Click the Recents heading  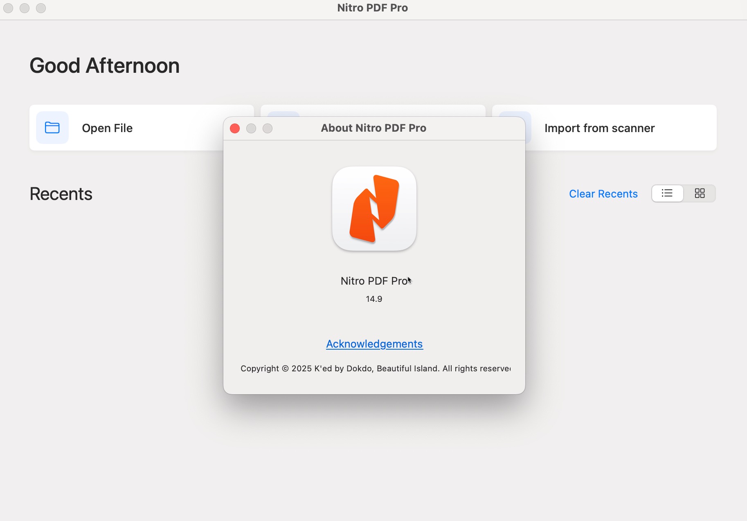[61, 194]
